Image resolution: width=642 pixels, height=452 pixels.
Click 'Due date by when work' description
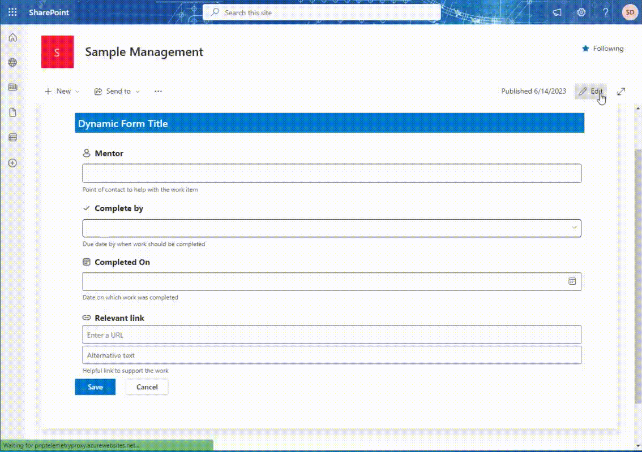[144, 244]
